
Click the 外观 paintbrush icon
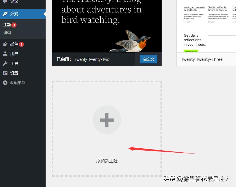(x=5, y=14)
